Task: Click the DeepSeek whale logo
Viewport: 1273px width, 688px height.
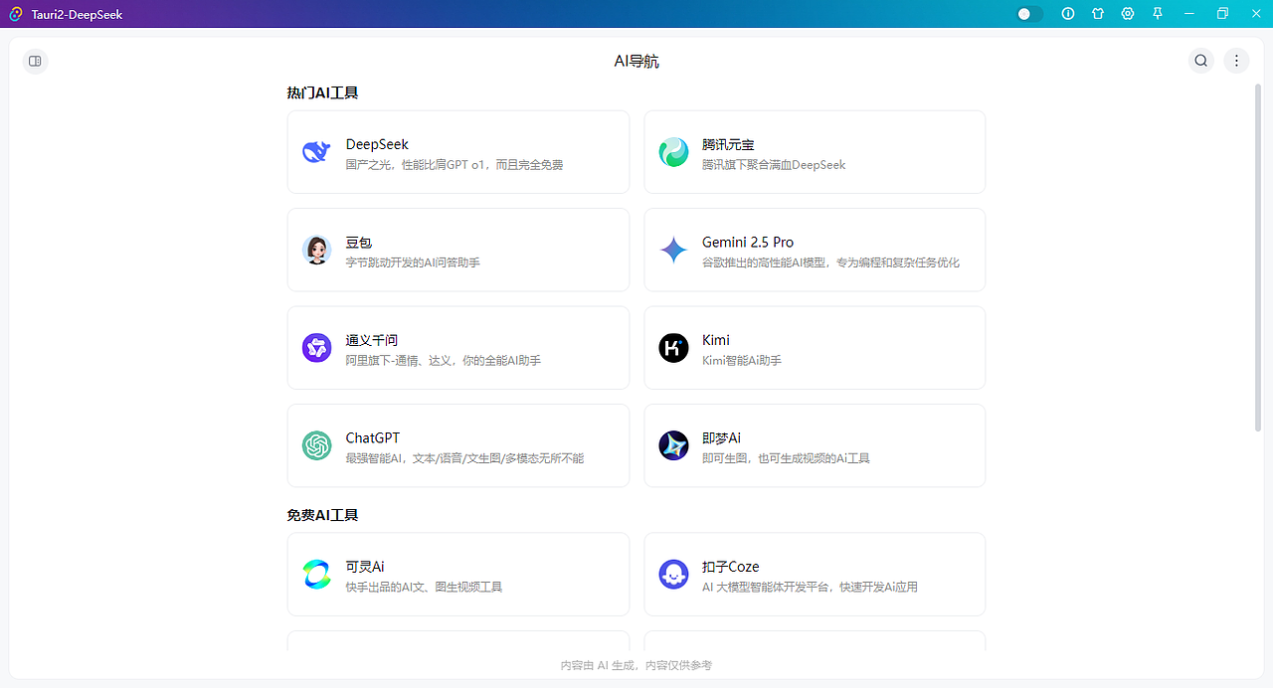Action: click(x=316, y=152)
